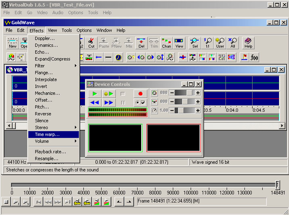
Task: Select Time warp from Effects menu
Action: pyautogui.click(x=53, y=134)
